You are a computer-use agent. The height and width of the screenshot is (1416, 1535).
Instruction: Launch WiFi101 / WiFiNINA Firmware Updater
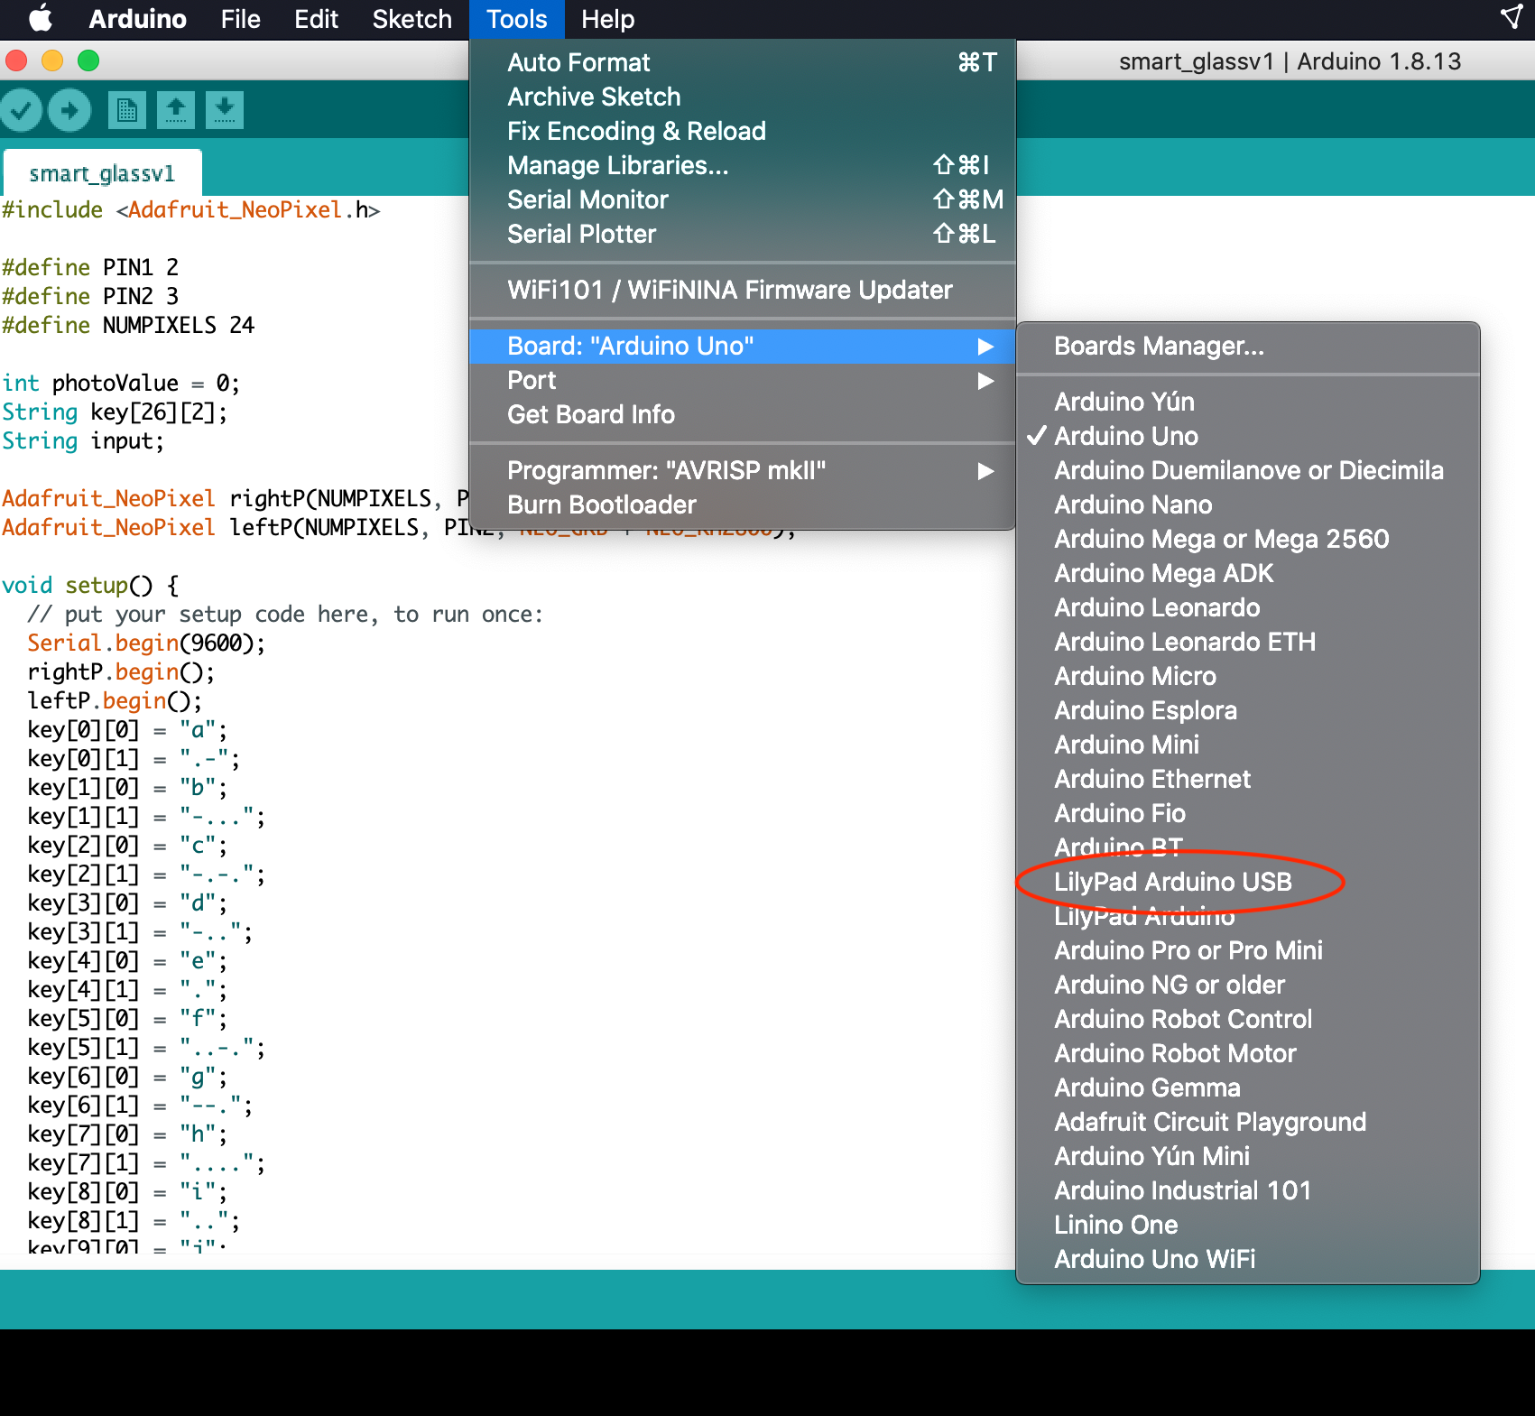(x=743, y=290)
